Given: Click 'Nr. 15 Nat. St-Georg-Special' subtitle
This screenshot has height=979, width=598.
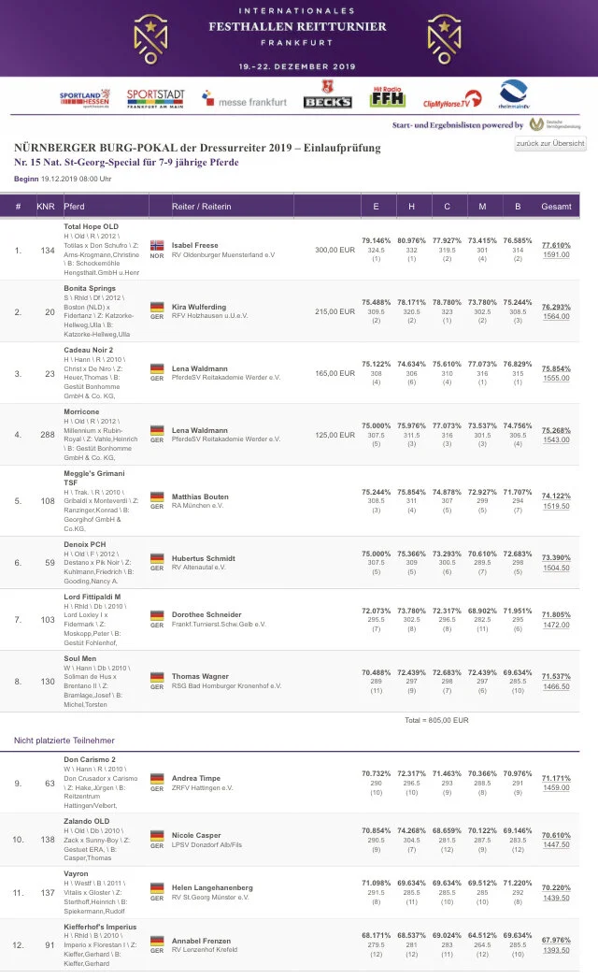Looking at the screenshot, I should [x=126, y=163].
